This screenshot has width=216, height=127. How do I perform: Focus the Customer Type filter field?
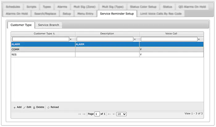coord(41,39)
